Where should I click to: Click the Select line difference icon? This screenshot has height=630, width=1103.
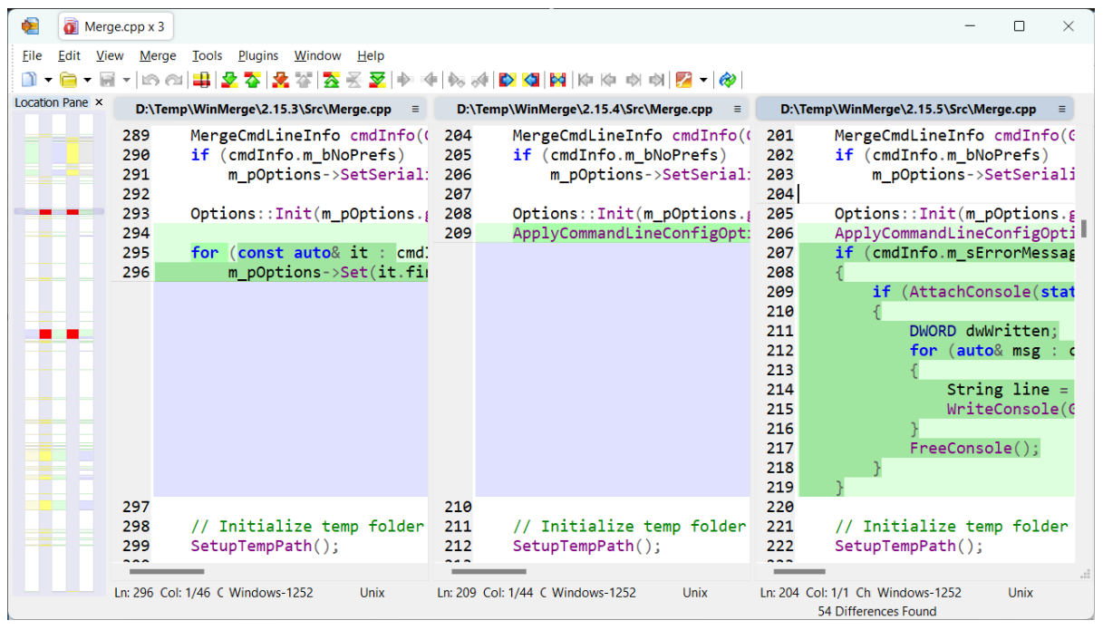[202, 80]
